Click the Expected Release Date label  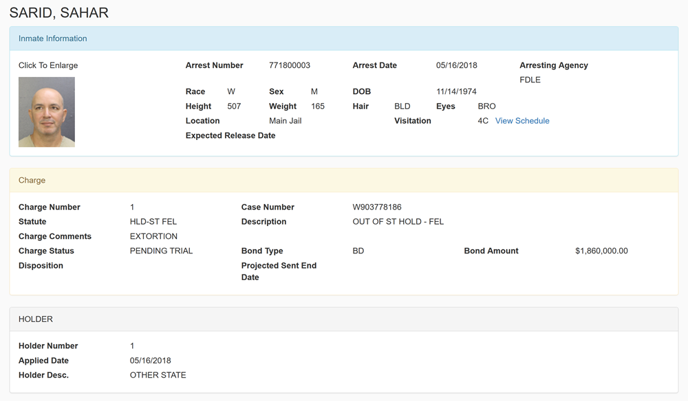[230, 136]
